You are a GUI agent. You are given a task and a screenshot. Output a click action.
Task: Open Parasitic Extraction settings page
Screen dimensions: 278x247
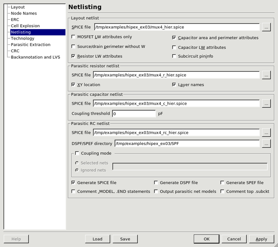click(x=30, y=44)
